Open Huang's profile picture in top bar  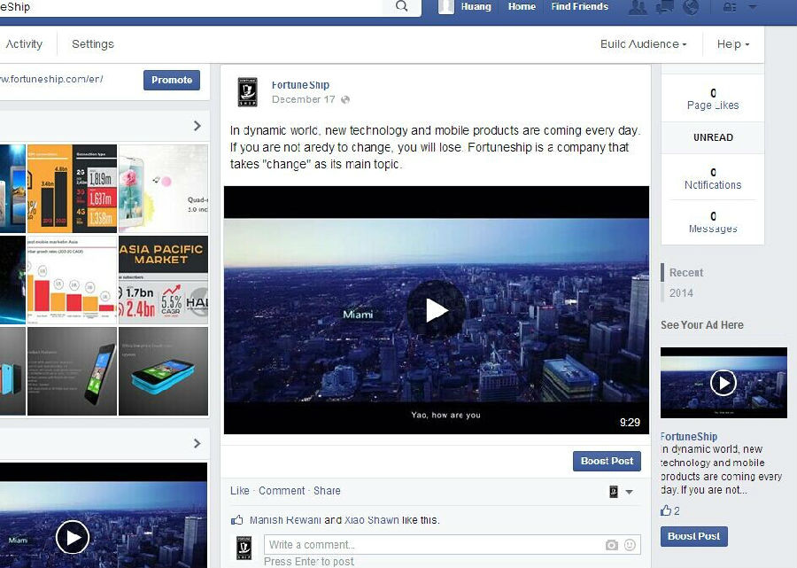445,6
